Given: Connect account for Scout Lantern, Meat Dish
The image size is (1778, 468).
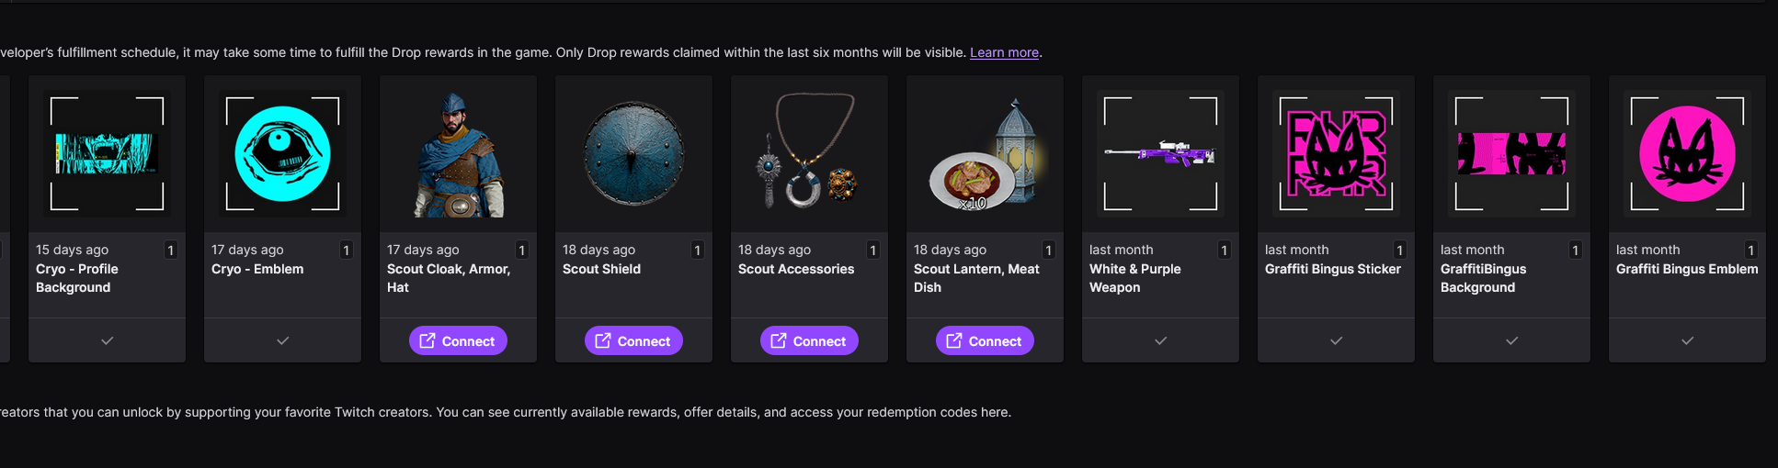Looking at the screenshot, I should tap(985, 340).
